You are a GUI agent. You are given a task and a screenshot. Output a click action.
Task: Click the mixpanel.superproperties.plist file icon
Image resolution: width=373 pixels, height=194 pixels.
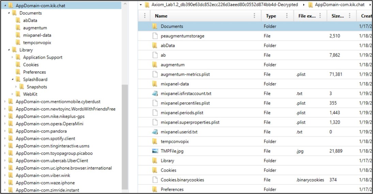pyautogui.click(x=155, y=122)
